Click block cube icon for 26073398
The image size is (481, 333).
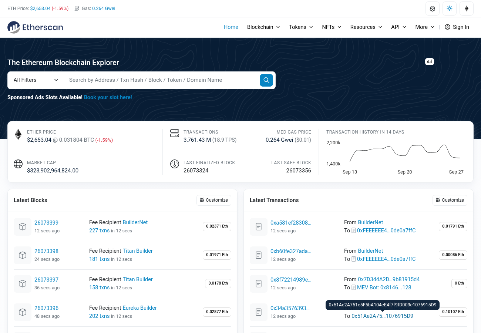point(23,255)
